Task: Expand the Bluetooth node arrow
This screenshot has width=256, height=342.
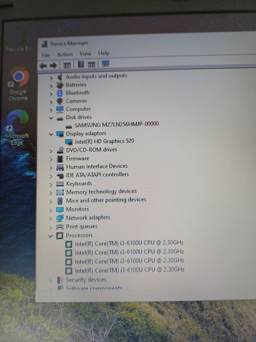Action: click(51, 94)
